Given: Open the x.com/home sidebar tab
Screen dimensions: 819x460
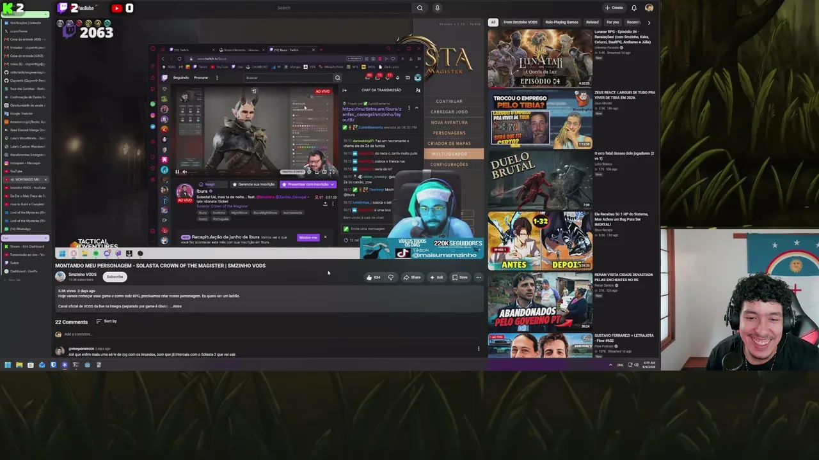Looking at the screenshot, I should point(26,31).
